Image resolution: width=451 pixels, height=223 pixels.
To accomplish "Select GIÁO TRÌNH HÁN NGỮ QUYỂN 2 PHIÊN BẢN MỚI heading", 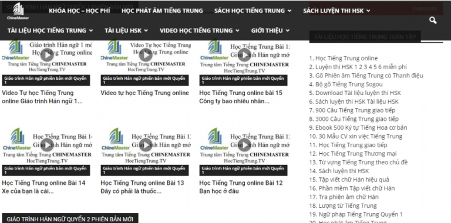I will [70, 219].
